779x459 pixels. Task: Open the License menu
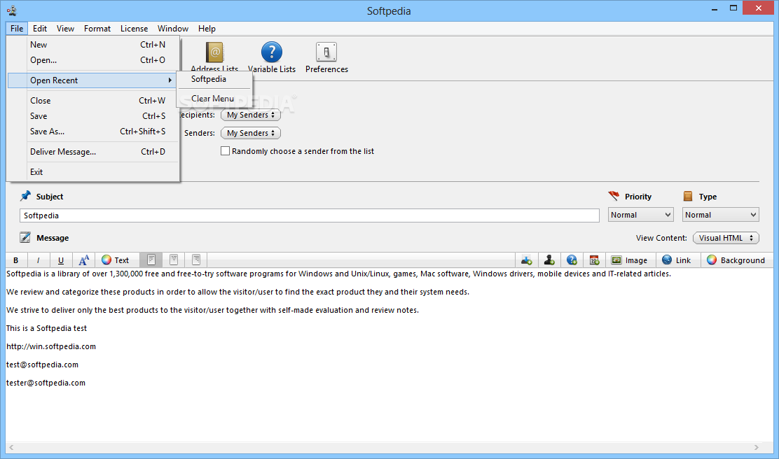(x=134, y=28)
